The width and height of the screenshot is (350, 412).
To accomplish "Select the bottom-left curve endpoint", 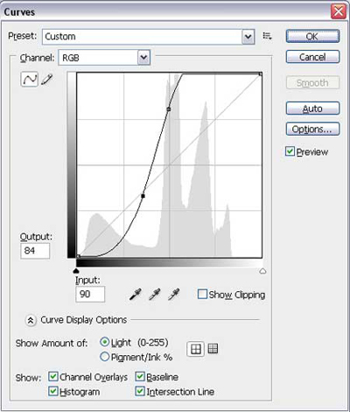I will pyautogui.click(x=78, y=256).
